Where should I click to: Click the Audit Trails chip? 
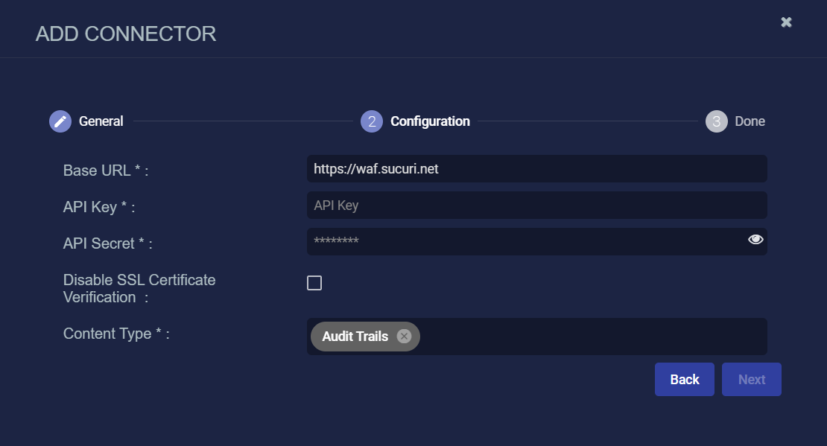(355, 337)
